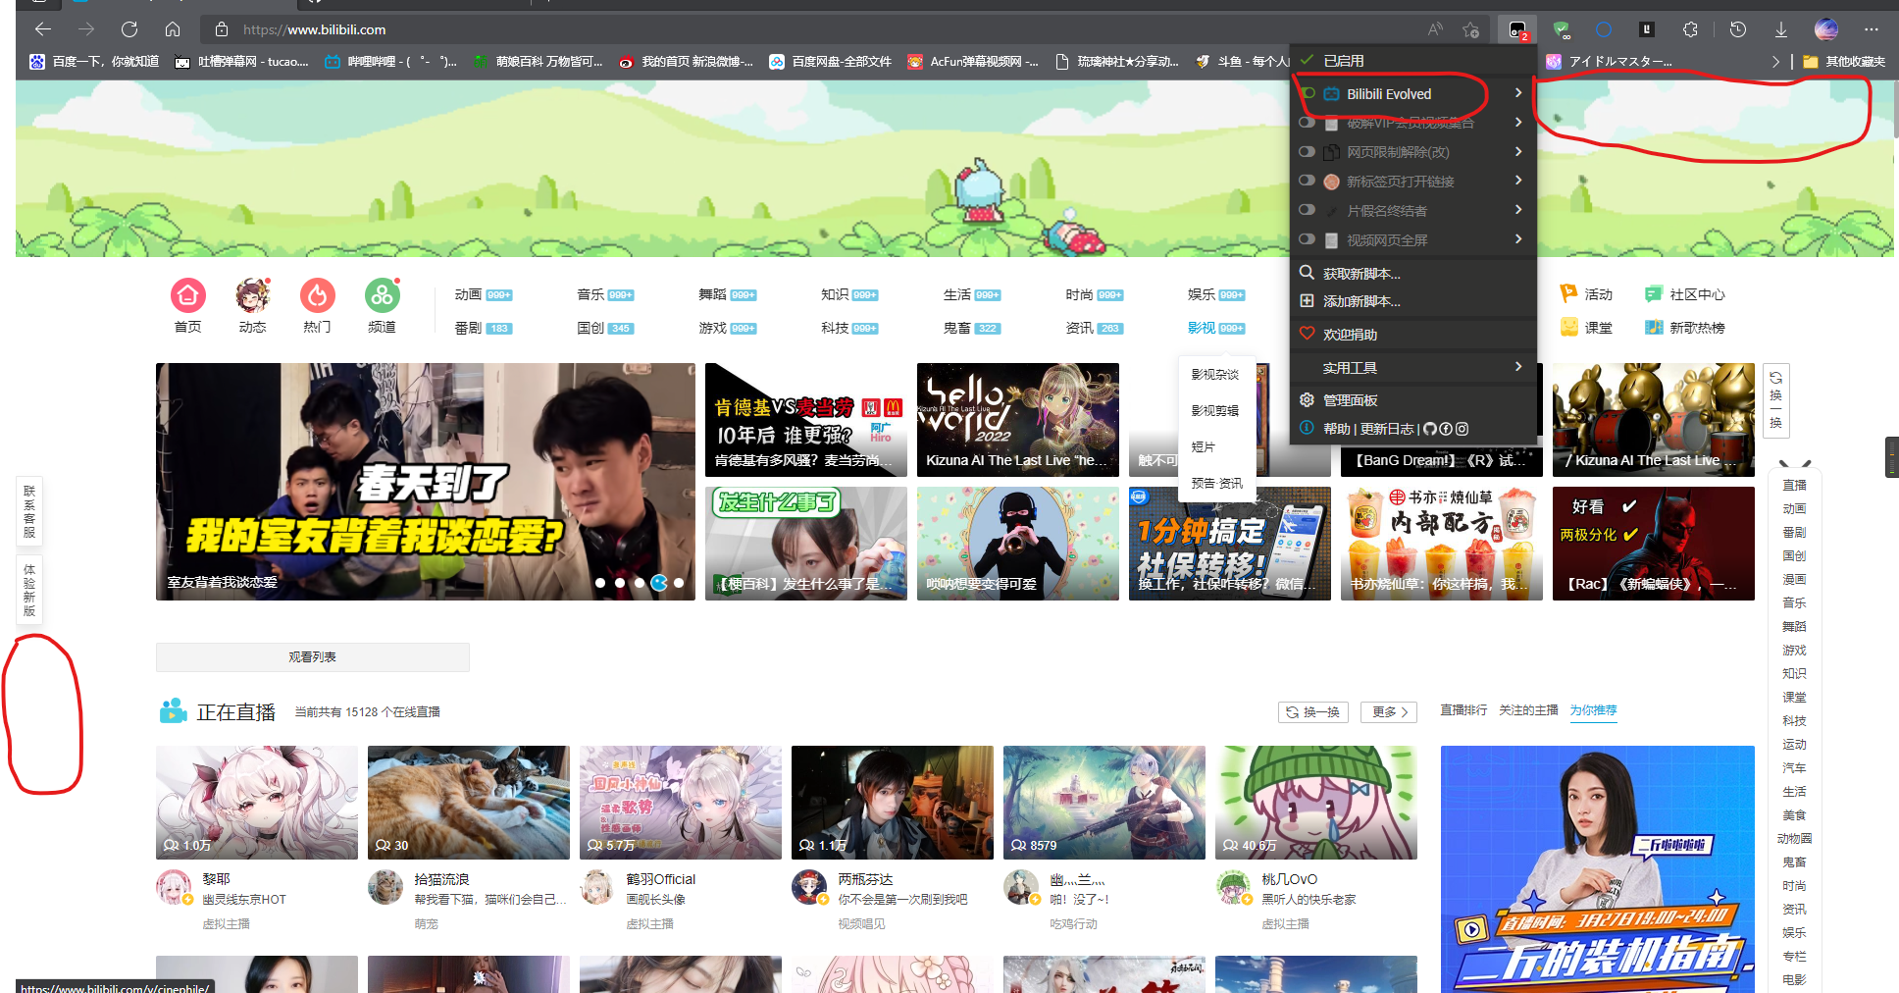Click the 换一换 refresh button
Image resolution: width=1899 pixels, height=993 pixels.
(x=1312, y=711)
